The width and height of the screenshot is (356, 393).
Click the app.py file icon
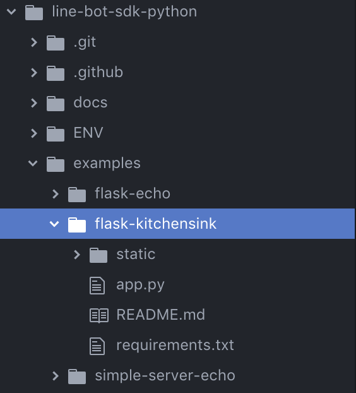click(97, 286)
